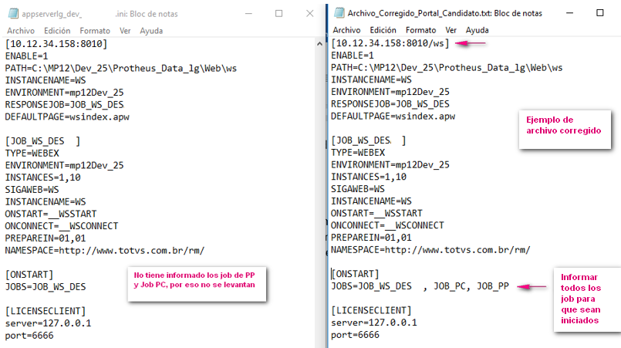Click '[JOB_WS_DES ]' section header in left window
This screenshot has width=621, height=348.
point(42,141)
